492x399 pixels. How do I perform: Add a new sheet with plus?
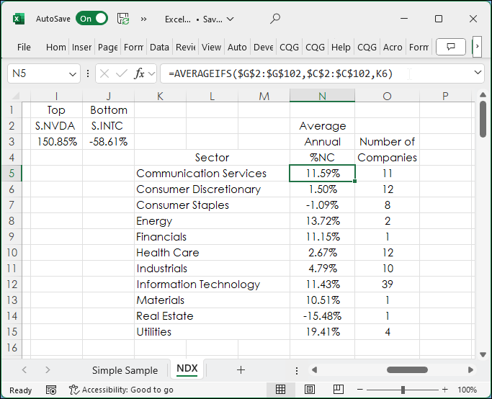point(241,369)
